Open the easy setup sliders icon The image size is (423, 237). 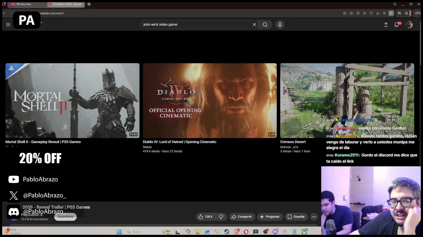[384, 13]
